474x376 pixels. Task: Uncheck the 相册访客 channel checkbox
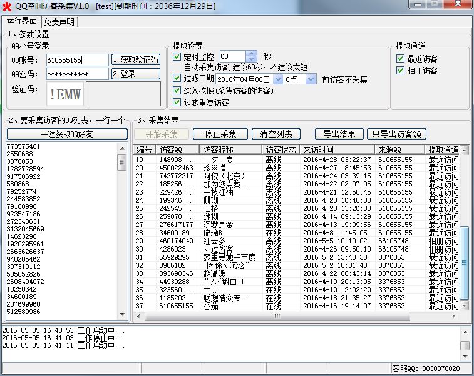pos(400,71)
